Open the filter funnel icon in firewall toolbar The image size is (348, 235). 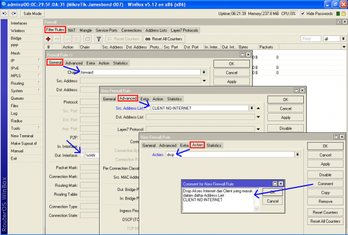(x=99, y=39)
